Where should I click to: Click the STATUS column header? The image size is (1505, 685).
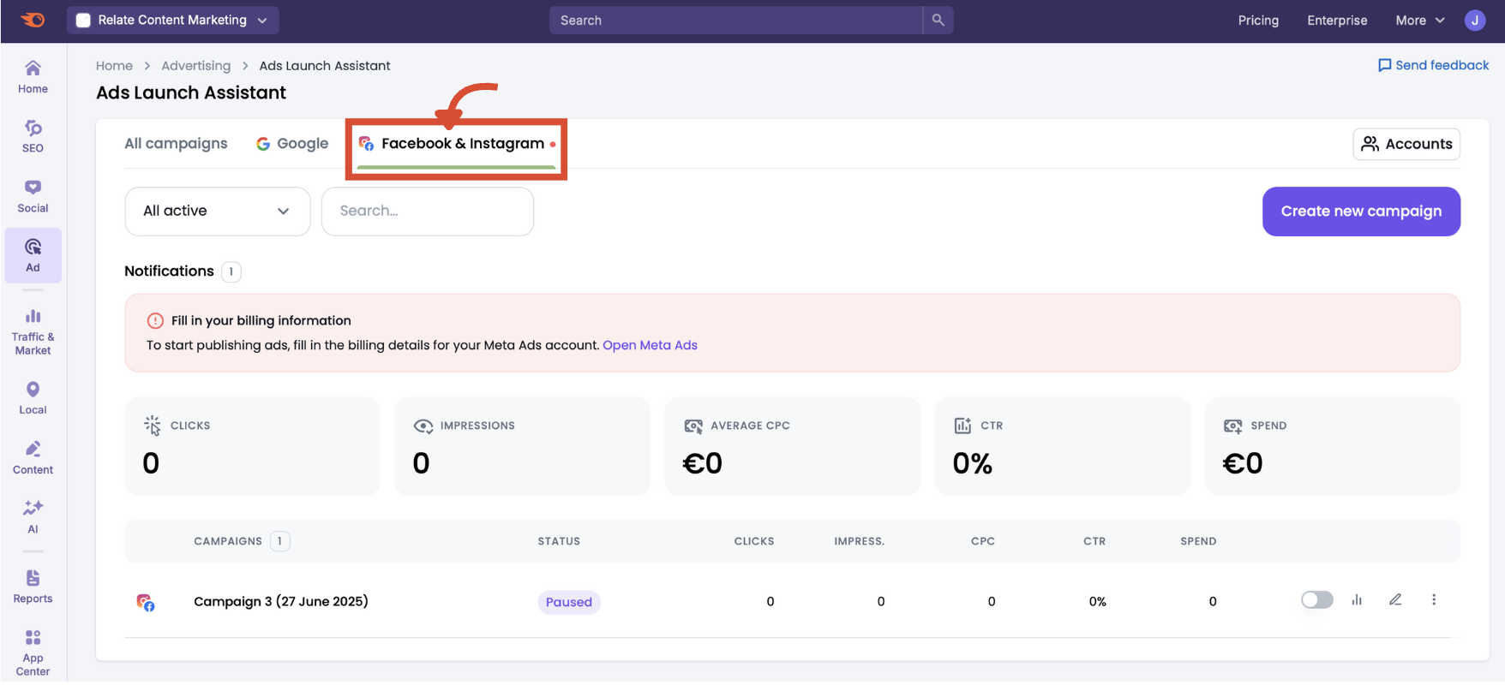click(x=559, y=541)
